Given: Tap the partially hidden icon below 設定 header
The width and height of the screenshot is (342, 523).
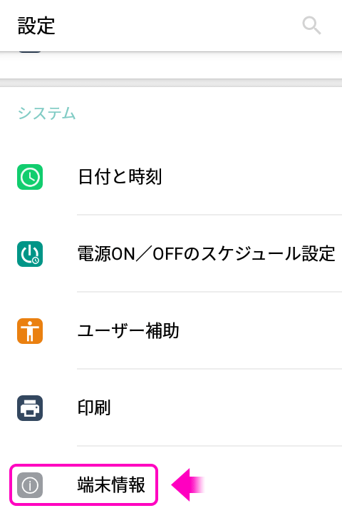Looking at the screenshot, I should pyautogui.click(x=30, y=51).
